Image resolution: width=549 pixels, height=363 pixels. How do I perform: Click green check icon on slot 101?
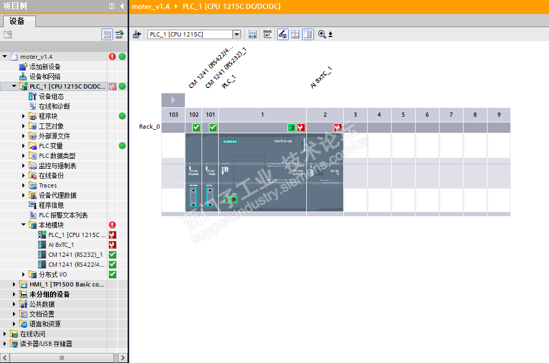213,128
